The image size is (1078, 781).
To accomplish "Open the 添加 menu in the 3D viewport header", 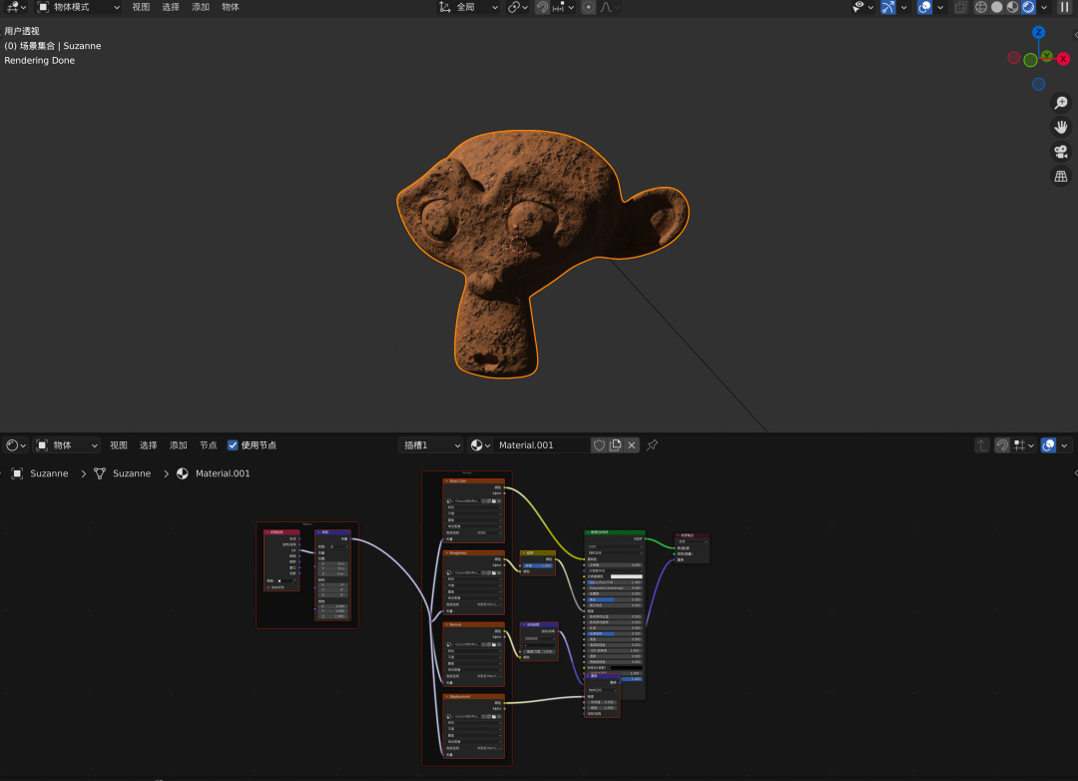I will (201, 7).
